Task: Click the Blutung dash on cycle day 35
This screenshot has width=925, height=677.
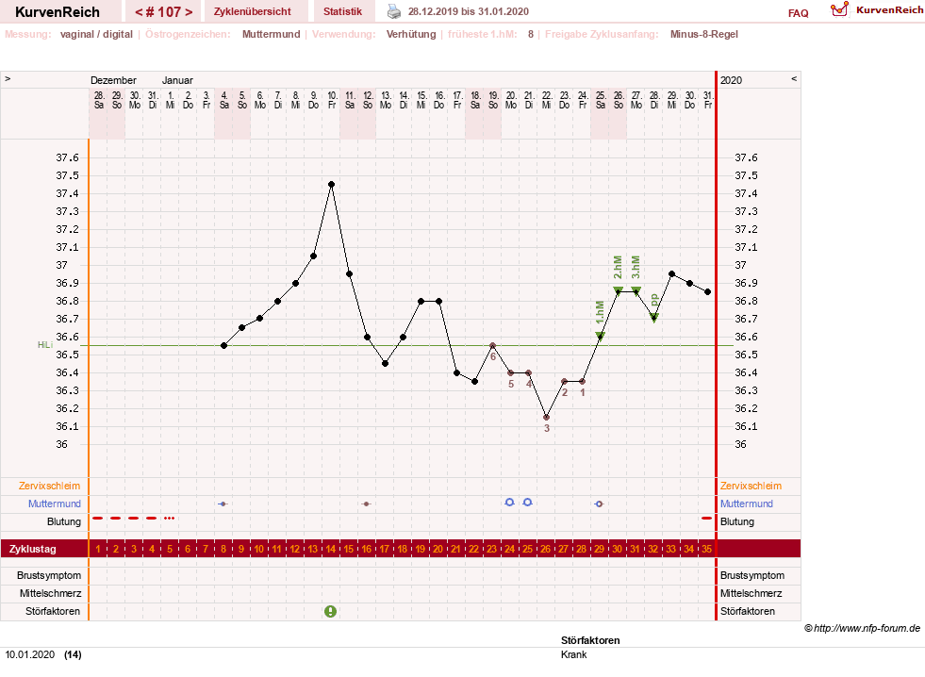Action: (707, 519)
